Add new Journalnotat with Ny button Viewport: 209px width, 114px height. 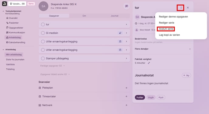(186, 75)
